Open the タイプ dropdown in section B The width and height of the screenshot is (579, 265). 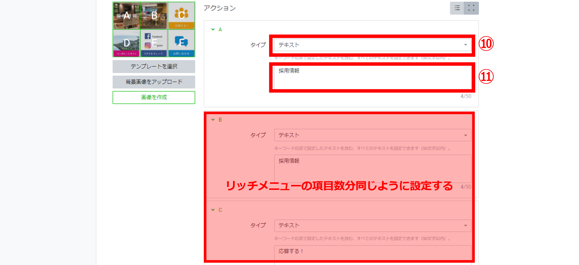373,135
